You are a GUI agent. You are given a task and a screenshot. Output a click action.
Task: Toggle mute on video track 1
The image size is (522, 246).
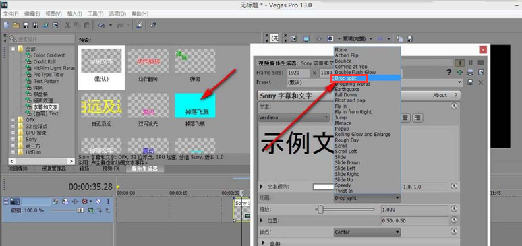[98, 202]
